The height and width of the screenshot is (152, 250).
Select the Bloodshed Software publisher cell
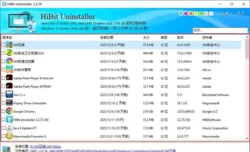(215, 95)
